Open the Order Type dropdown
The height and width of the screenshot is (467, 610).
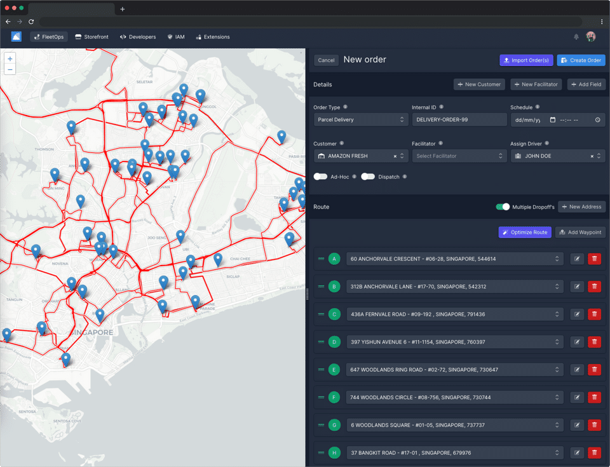[x=360, y=119]
